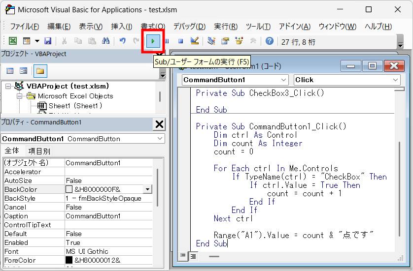Open the ツール(T) menu

pyautogui.click(x=258, y=26)
